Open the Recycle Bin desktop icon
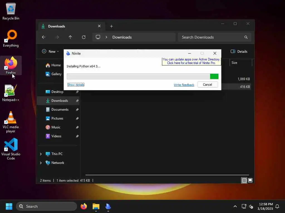 click(11, 11)
